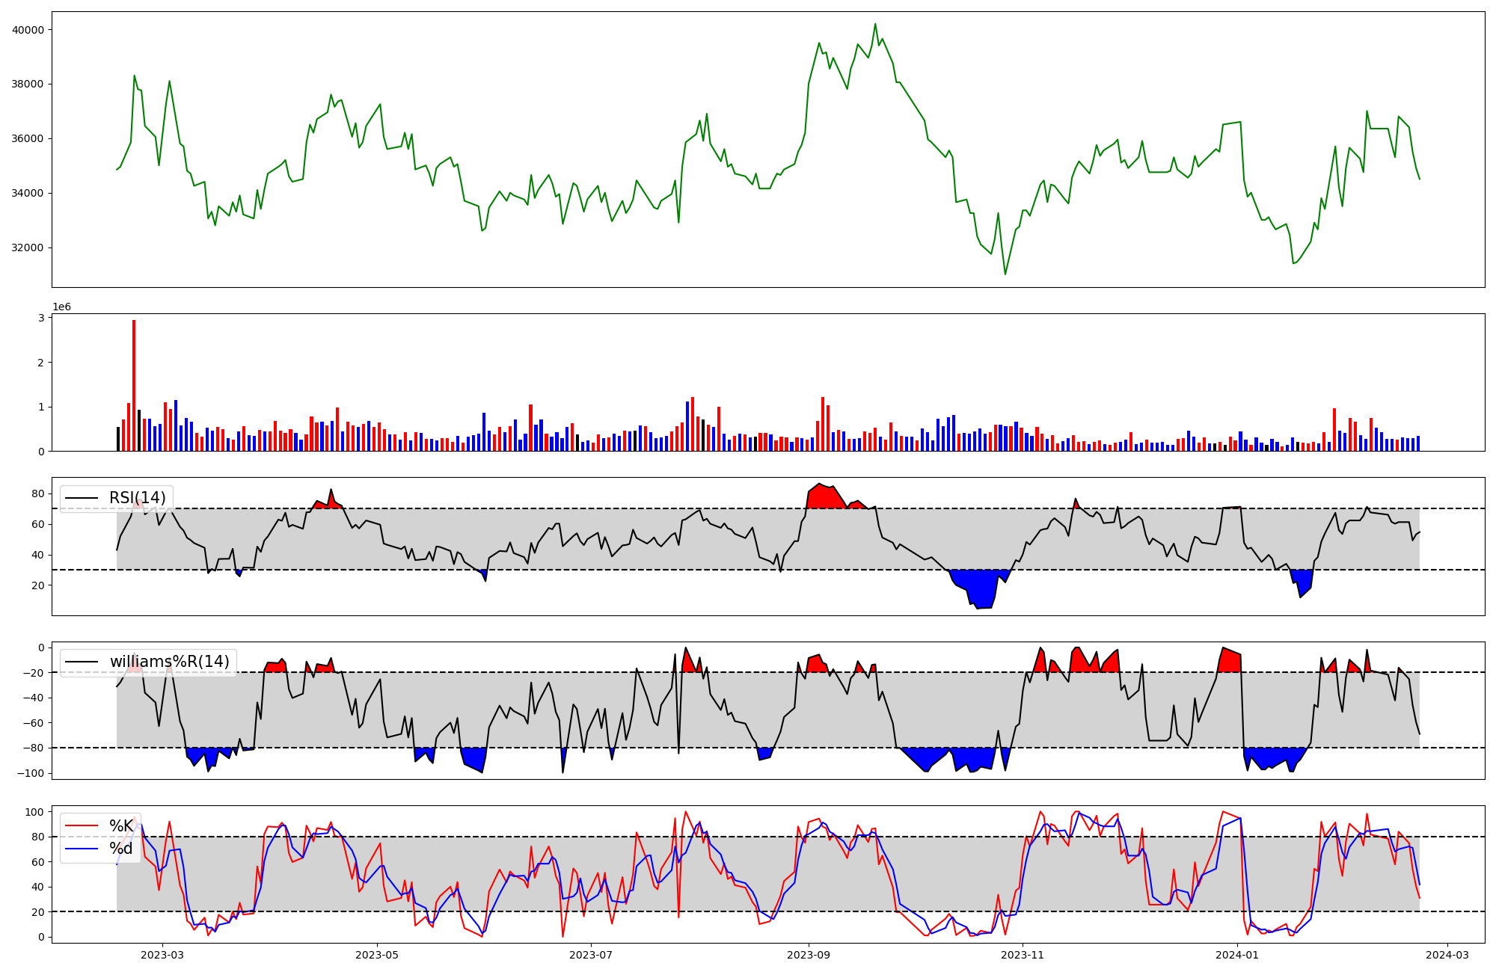The width and height of the screenshot is (1496, 972).
Task: Click the highest peak of the green price line
Action: pos(875,24)
